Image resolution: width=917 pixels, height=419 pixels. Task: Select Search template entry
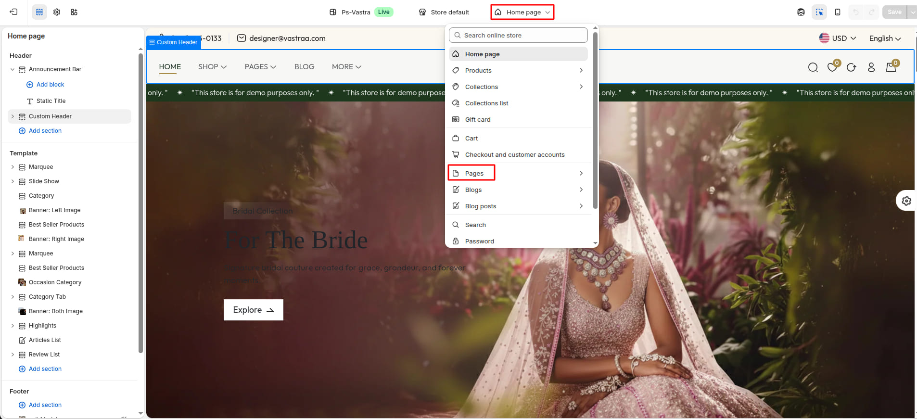[x=518, y=225]
